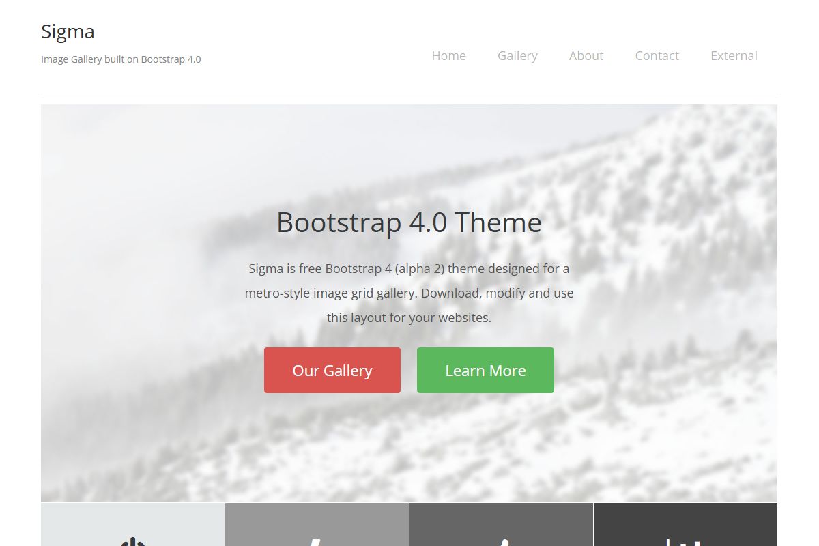
Task: Select the darkest gray tile below the hero
Action: pos(685,525)
